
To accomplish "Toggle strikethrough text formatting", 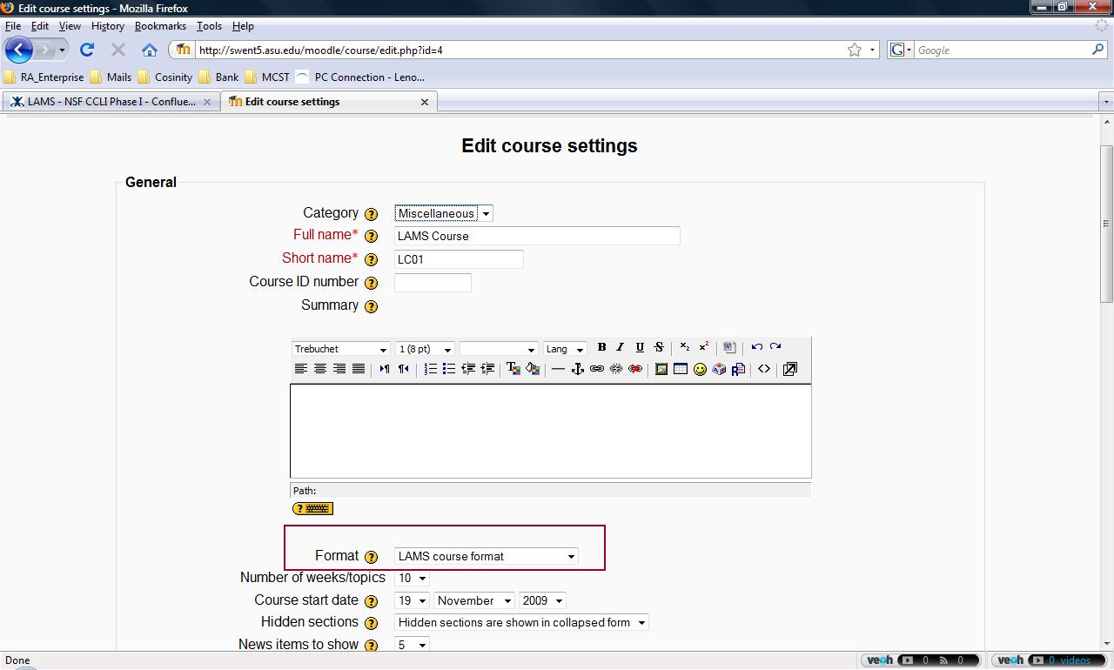I will 659,347.
